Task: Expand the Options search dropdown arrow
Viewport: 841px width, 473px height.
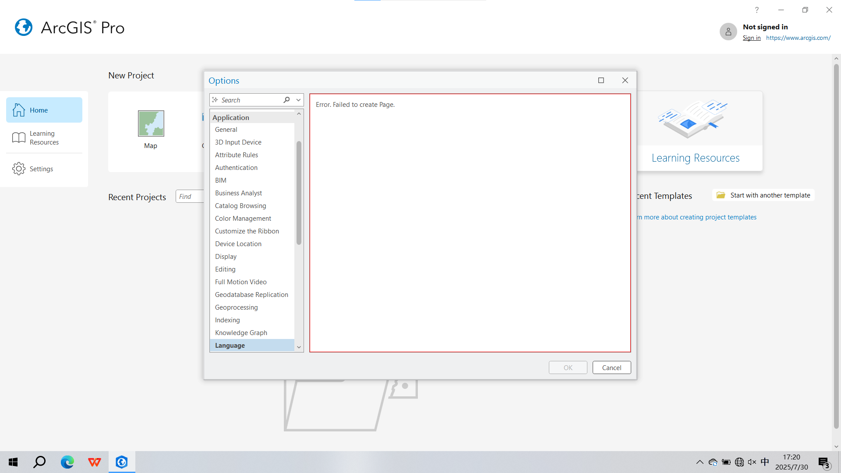Action: pyautogui.click(x=298, y=100)
